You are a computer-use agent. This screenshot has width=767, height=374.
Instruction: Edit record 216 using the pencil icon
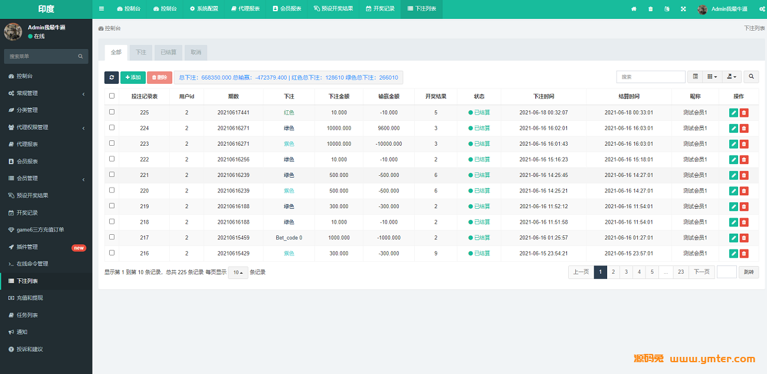[x=733, y=253]
